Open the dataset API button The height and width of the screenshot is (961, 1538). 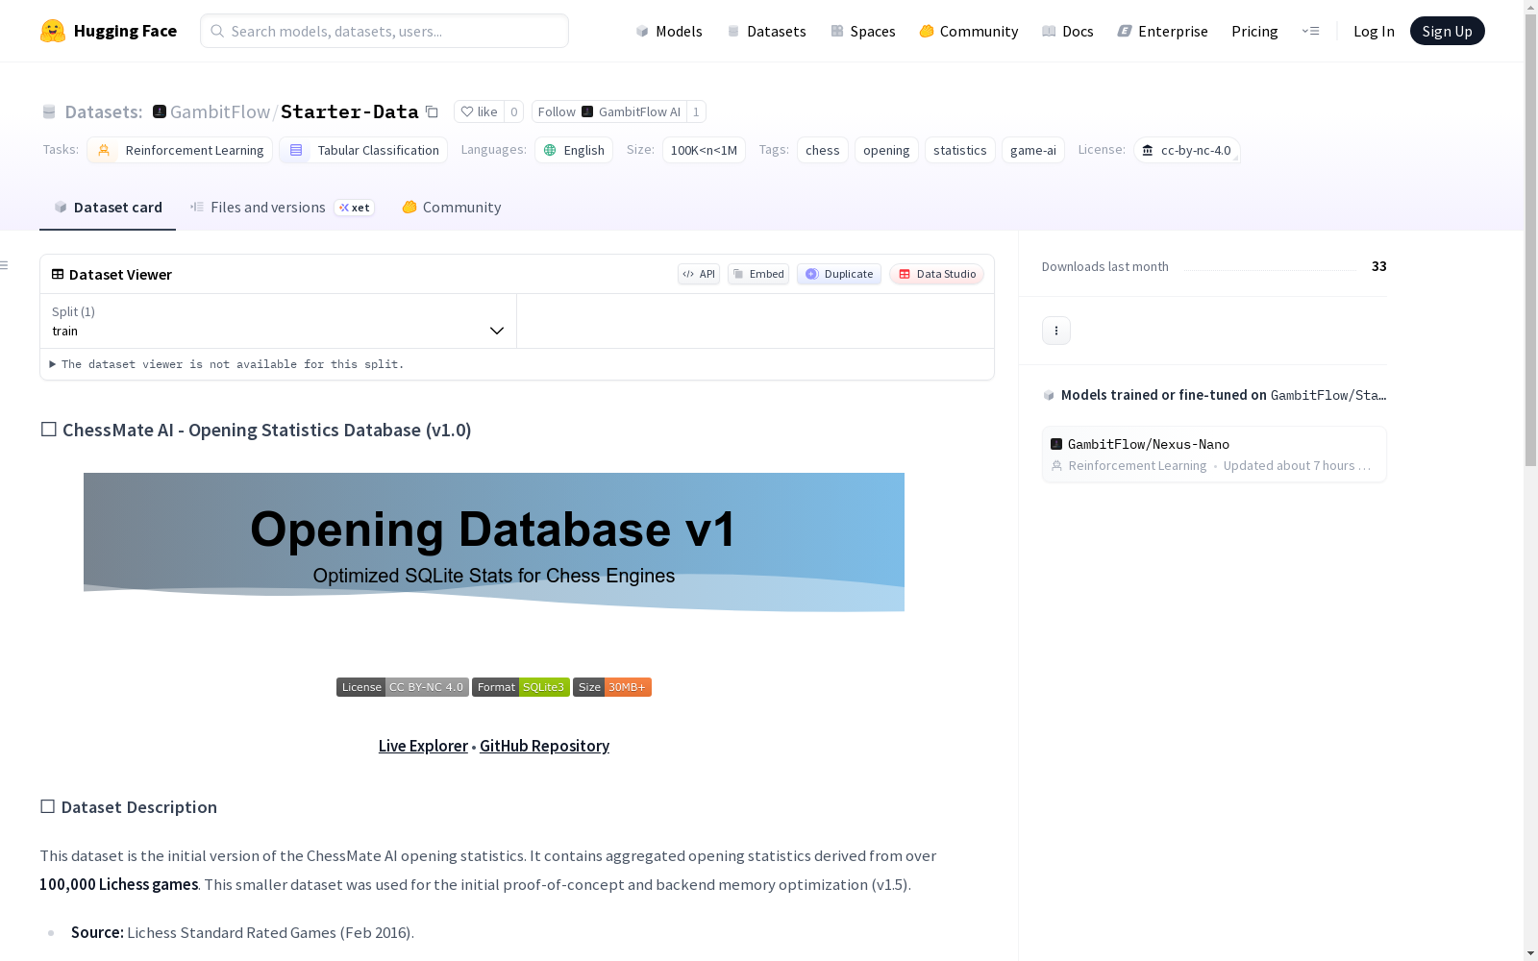point(699,274)
